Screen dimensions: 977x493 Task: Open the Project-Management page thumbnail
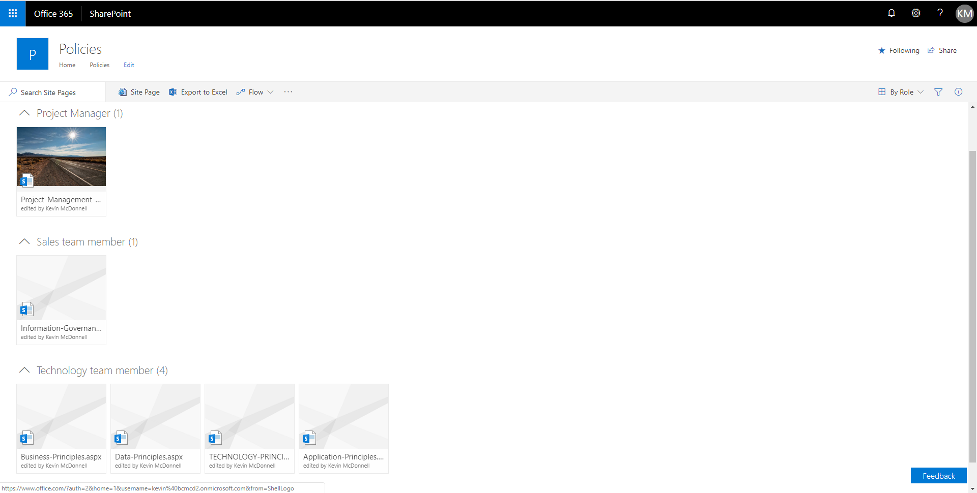[x=61, y=157]
